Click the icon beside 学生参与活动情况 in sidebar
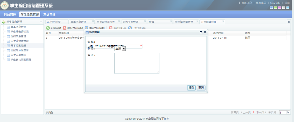294x122 pixels. pos(8,60)
